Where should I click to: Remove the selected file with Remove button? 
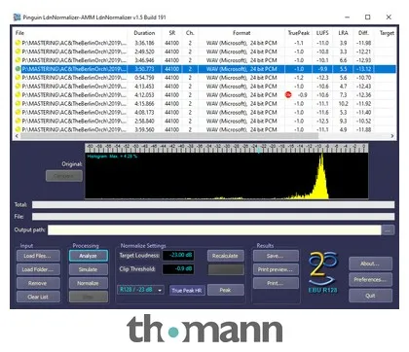38,283
